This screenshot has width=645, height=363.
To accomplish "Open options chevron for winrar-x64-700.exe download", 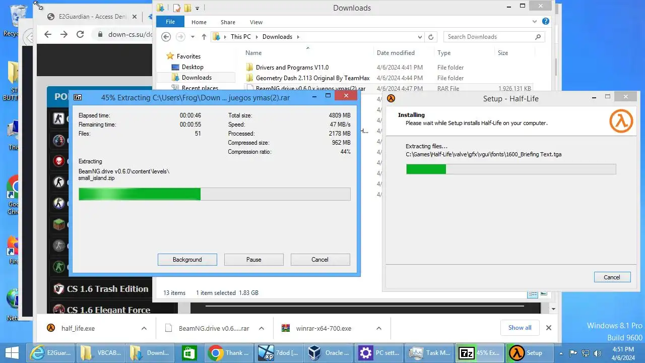I will [x=379, y=328].
